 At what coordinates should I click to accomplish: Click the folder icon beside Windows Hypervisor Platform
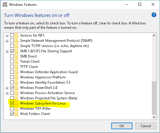[16, 77]
